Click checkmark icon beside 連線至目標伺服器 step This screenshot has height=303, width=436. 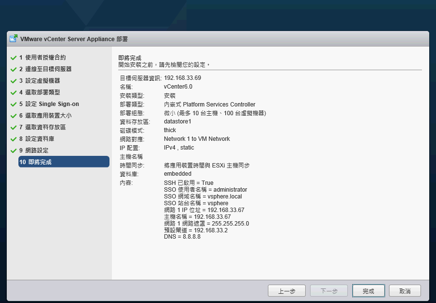click(x=14, y=69)
